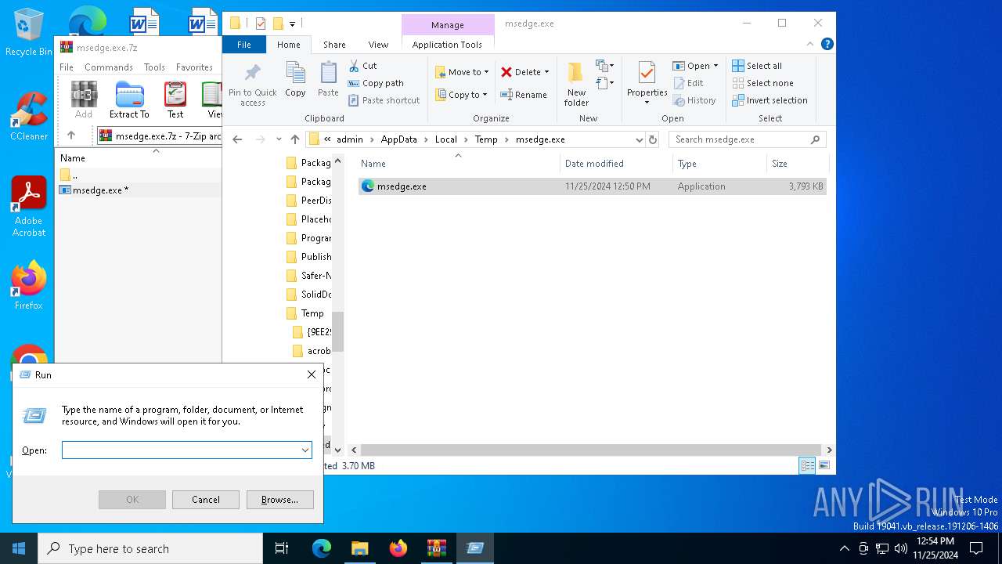This screenshot has width=1002, height=564.
Task: Switch to Large icons view in status bar
Action: tap(824, 465)
